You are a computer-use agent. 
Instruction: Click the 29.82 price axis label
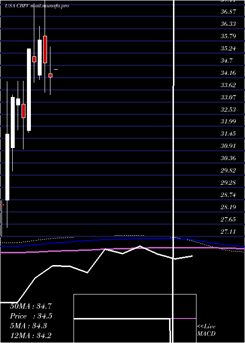click(x=228, y=170)
